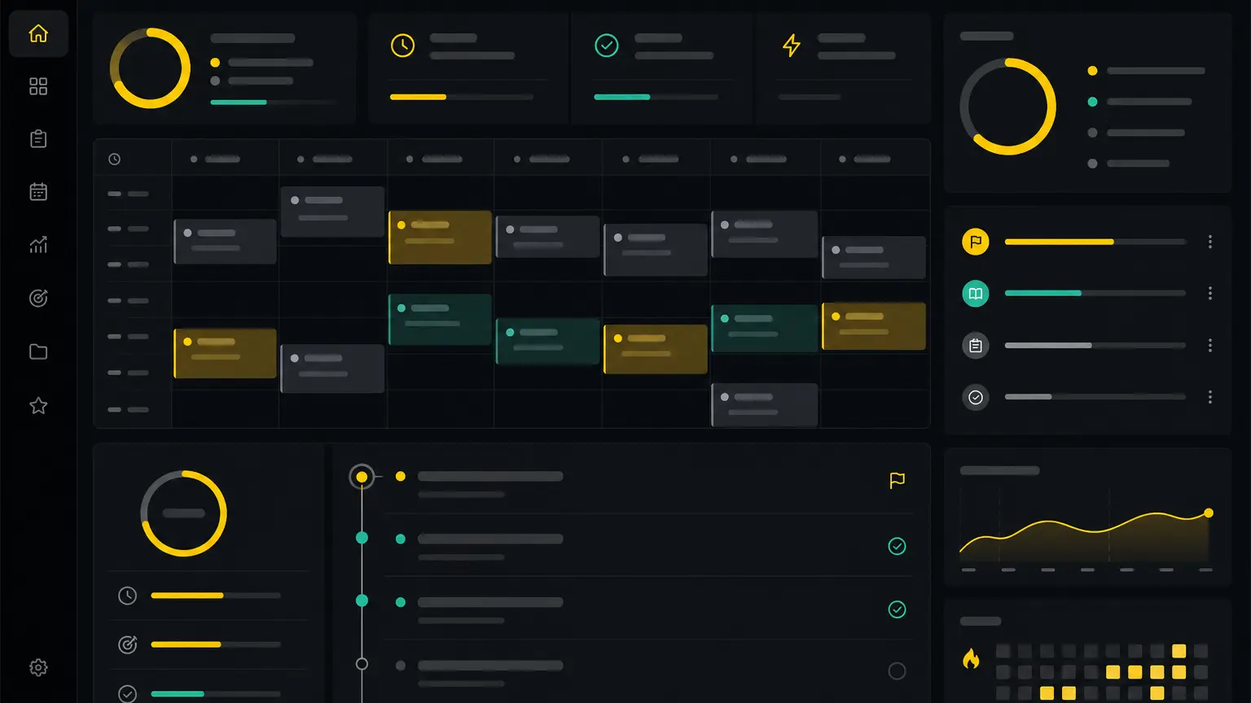Open the grid dashboard icon in sidebar
This screenshot has width=1251, height=703.
[38, 86]
